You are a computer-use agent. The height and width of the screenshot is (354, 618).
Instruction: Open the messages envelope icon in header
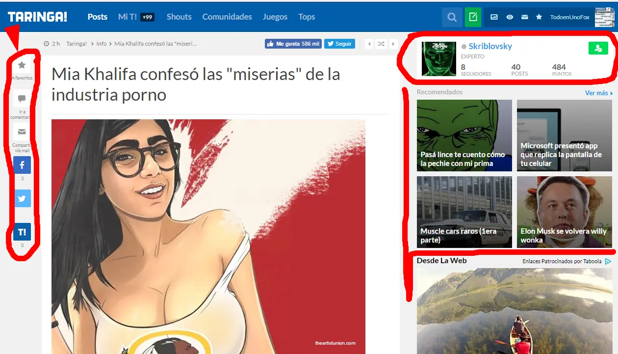[x=525, y=17]
